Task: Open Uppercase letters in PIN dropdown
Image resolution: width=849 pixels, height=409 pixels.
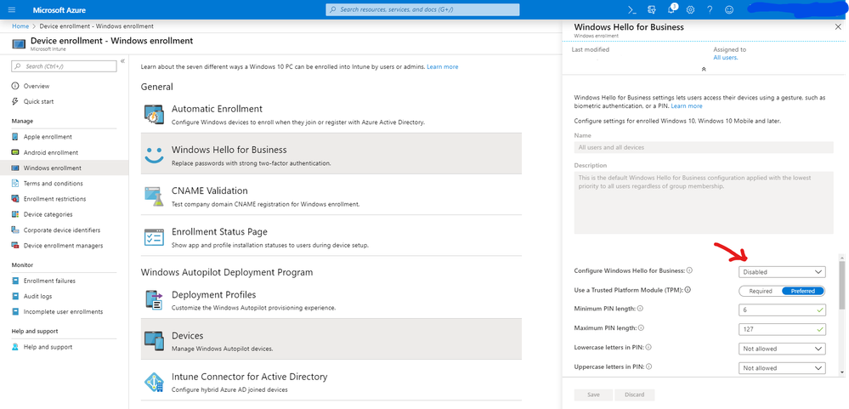Action: coord(782,368)
